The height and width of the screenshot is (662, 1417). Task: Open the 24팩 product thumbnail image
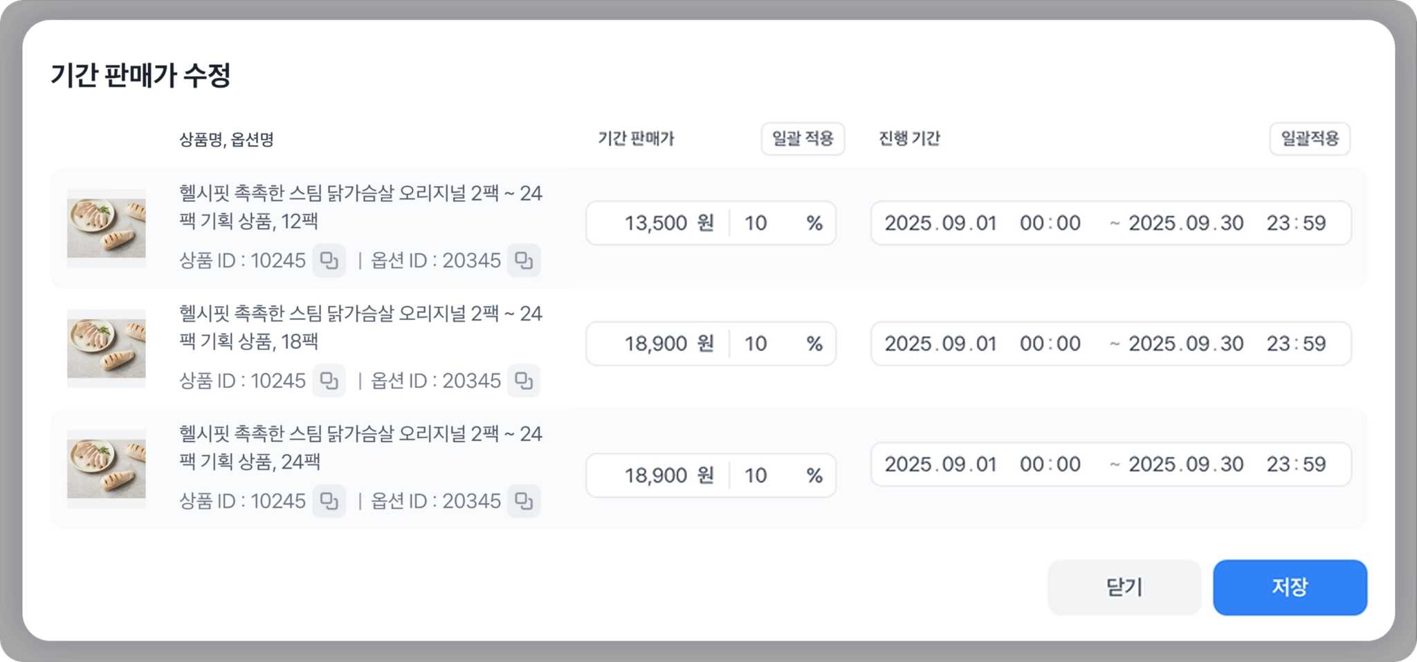point(106,469)
